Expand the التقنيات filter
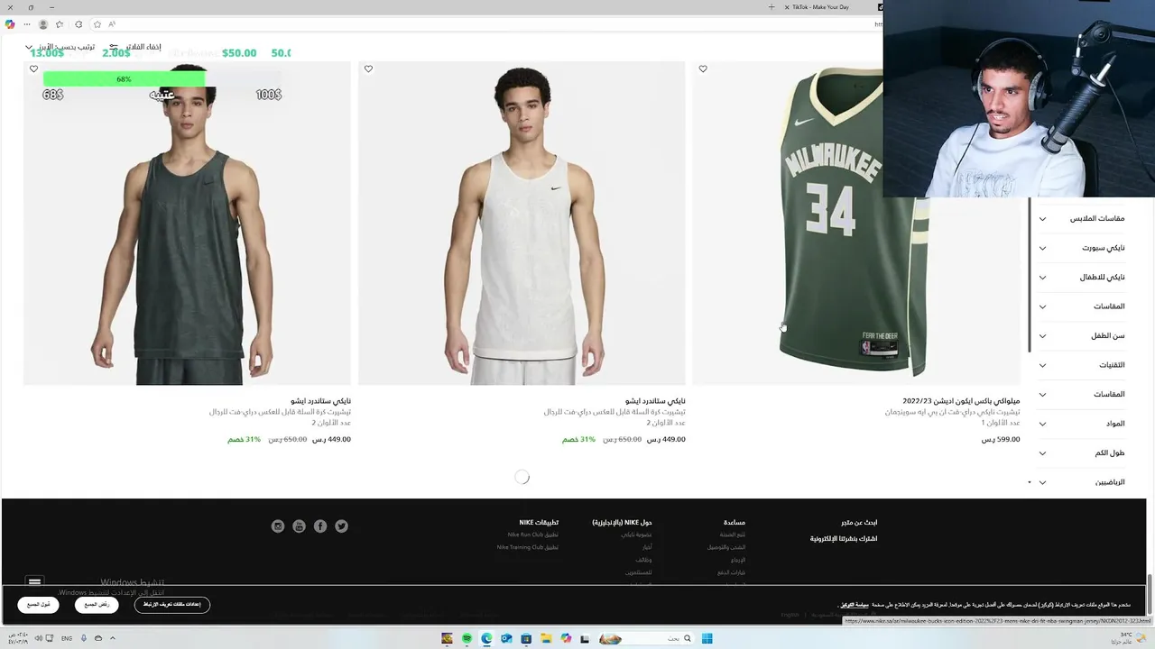This screenshot has height=649, width=1155. pos(1083,365)
